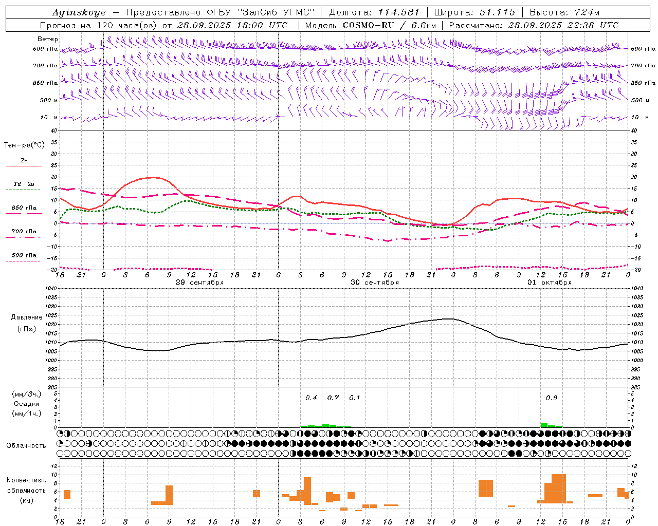The image size is (658, 526).
Task: Click the Облачность cloud cover label
Action: [x=26, y=445]
